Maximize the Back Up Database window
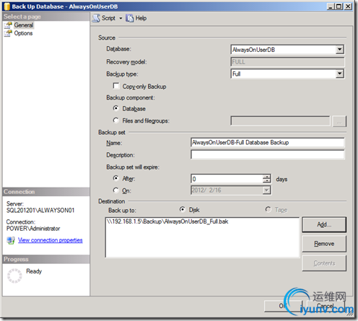Image resolution: width=358 pixels, height=321 pixels. pos(339,6)
